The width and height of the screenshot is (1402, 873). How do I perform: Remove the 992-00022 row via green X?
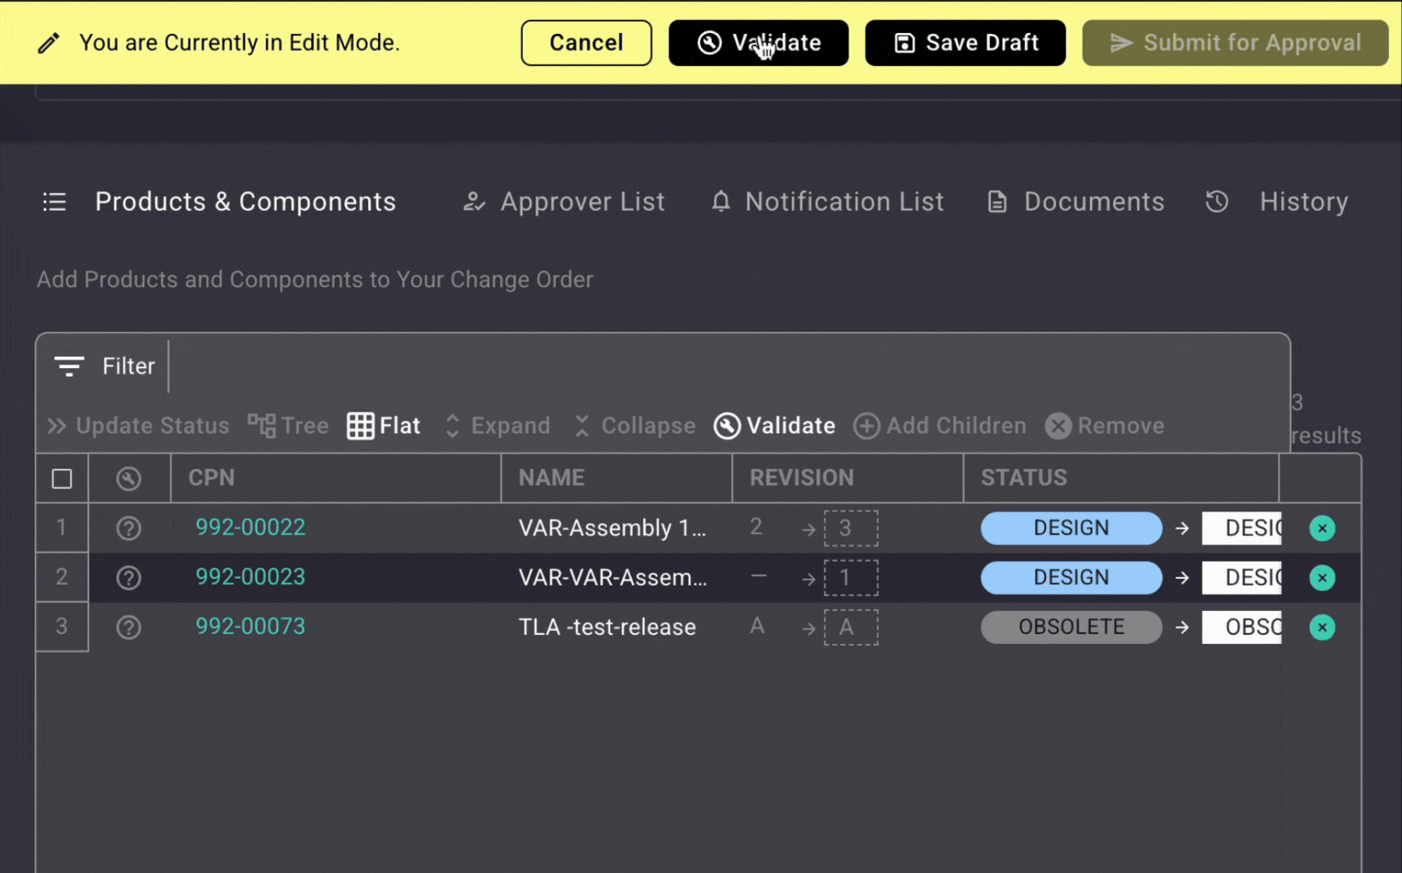pos(1321,528)
